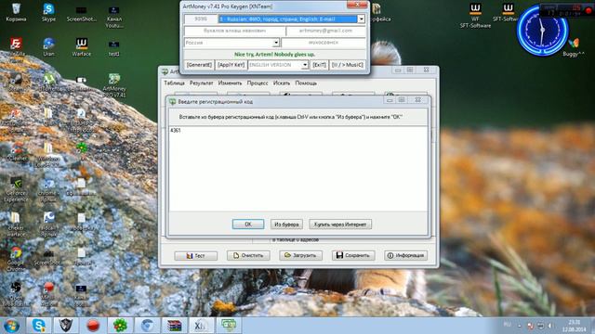Open the Результат menu in ArtMoney

(201, 83)
